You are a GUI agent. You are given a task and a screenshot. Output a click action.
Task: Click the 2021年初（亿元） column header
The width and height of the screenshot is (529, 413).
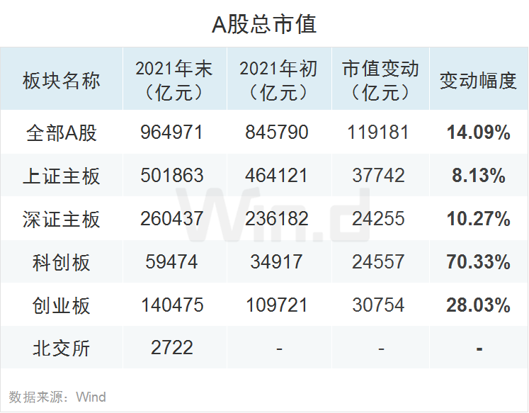coord(278,80)
